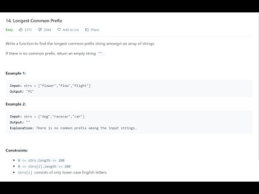The height and width of the screenshot is (194, 259).
Task: Click the Example 2 heading
Action: point(16,104)
